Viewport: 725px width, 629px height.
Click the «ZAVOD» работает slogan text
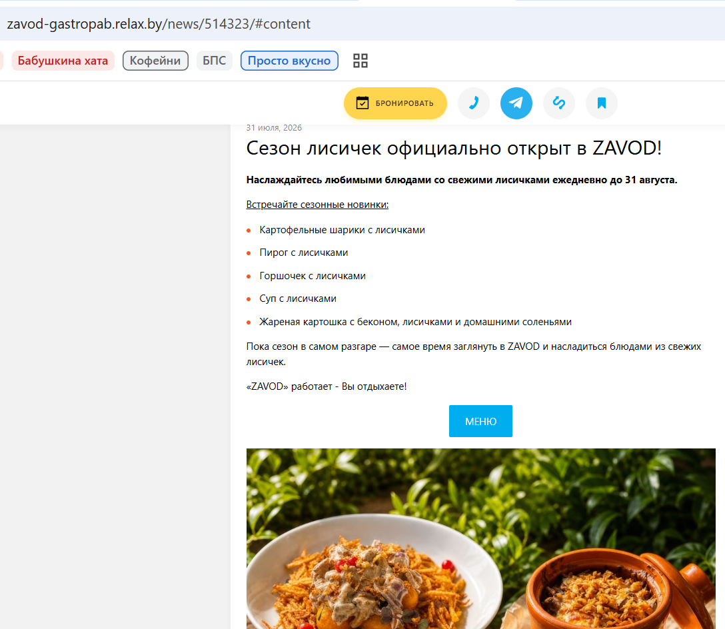pyautogui.click(x=327, y=386)
